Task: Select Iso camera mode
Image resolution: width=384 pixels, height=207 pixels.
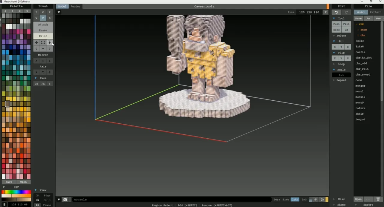Action: click(x=304, y=200)
